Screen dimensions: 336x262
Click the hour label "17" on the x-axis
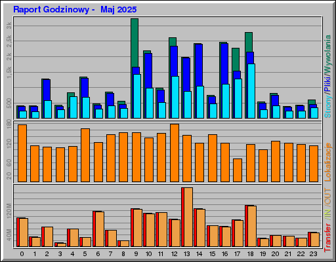point(238,254)
